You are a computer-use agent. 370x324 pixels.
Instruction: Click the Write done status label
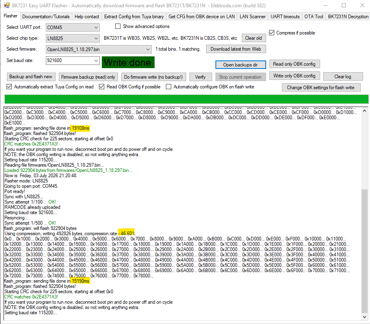tap(128, 62)
